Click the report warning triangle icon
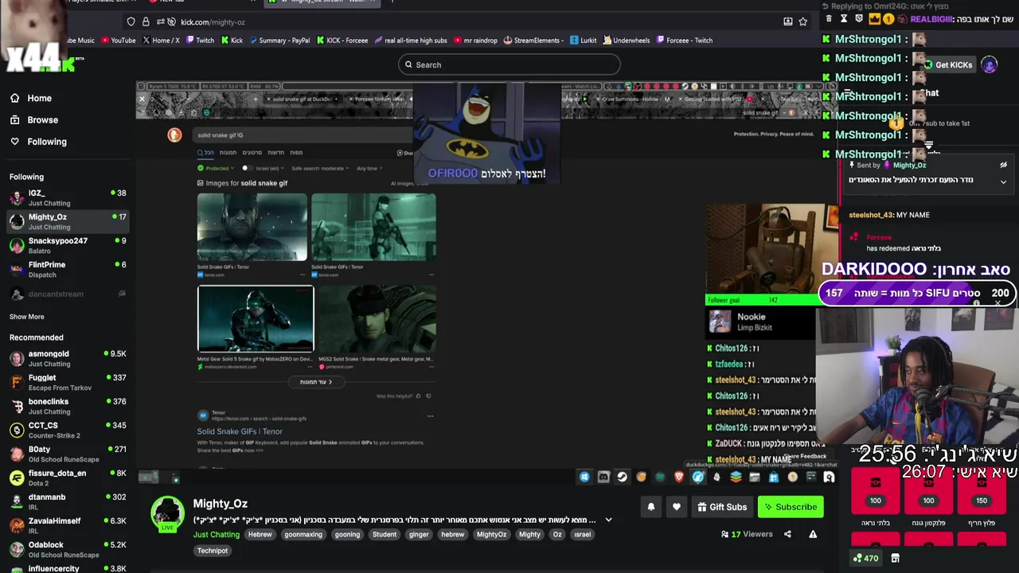The width and height of the screenshot is (1019, 573). click(813, 534)
